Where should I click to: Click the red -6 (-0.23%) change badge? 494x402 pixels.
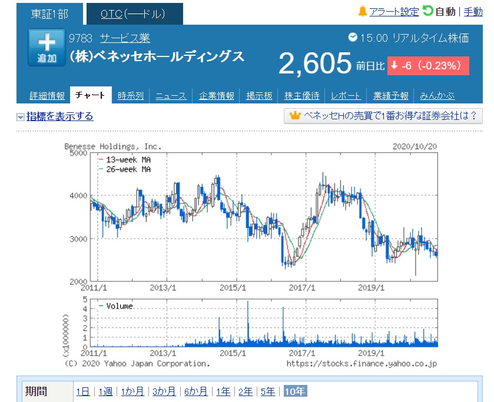point(428,66)
